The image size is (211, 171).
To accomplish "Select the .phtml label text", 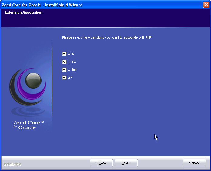I will (x=72, y=69).
